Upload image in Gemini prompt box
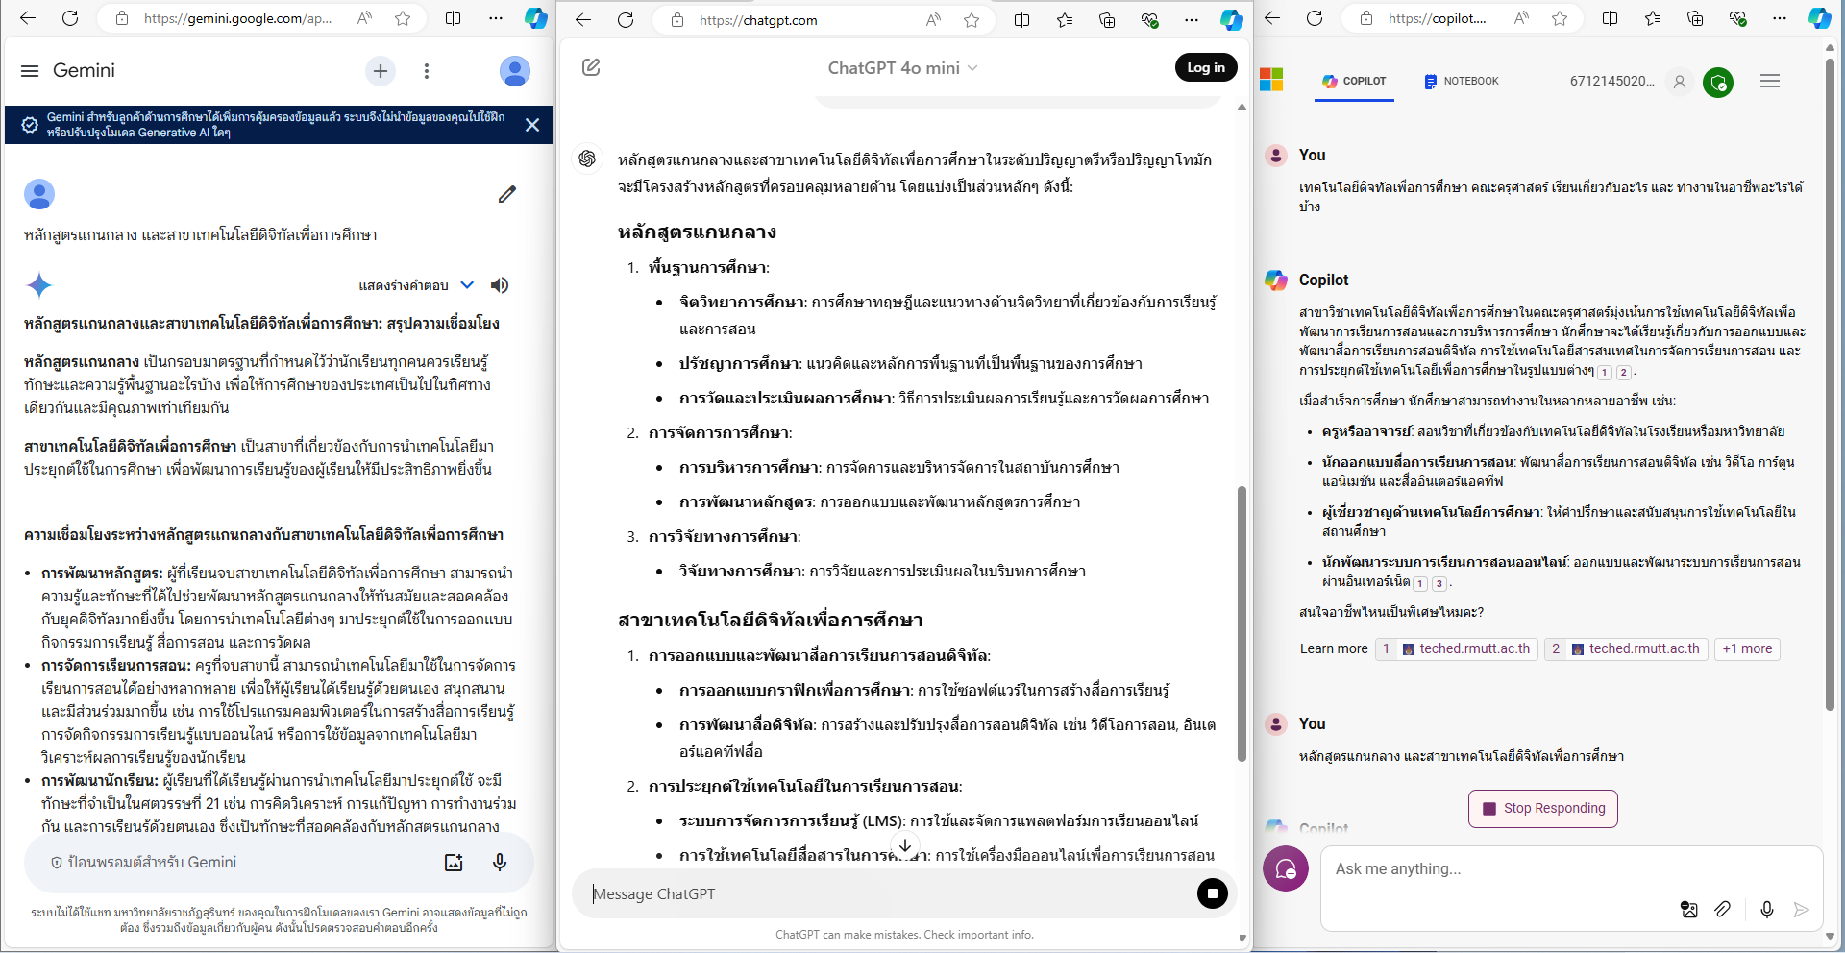 tap(454, 863)
